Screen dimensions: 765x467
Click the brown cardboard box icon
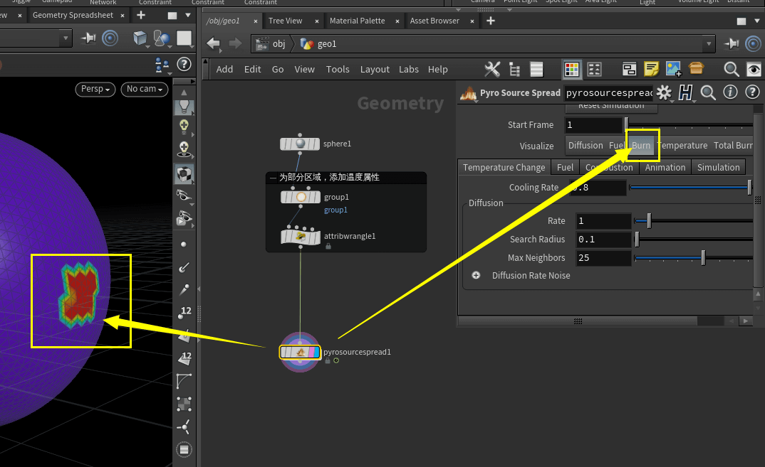pos(696,68)
